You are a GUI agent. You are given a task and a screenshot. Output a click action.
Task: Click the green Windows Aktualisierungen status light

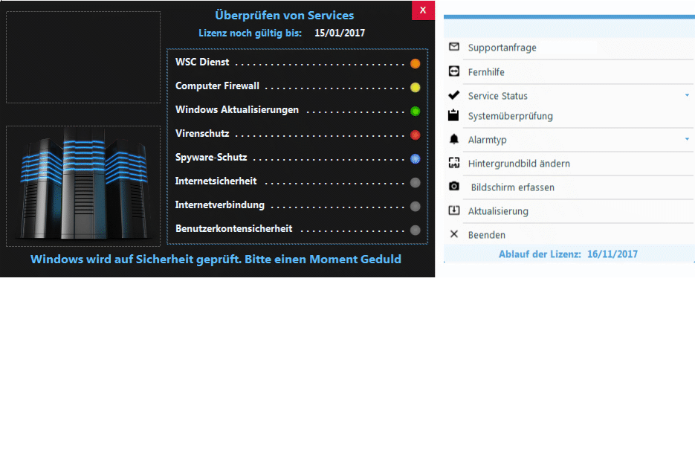pos(415,111)
